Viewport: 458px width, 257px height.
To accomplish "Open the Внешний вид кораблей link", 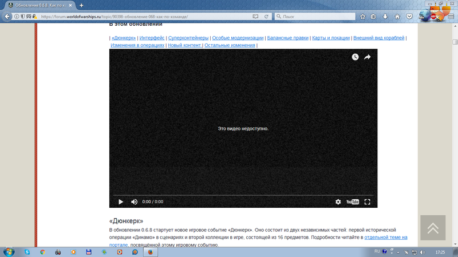I will pos(379,38).
